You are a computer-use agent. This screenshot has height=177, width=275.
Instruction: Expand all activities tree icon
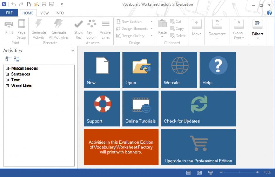[16, 59]
